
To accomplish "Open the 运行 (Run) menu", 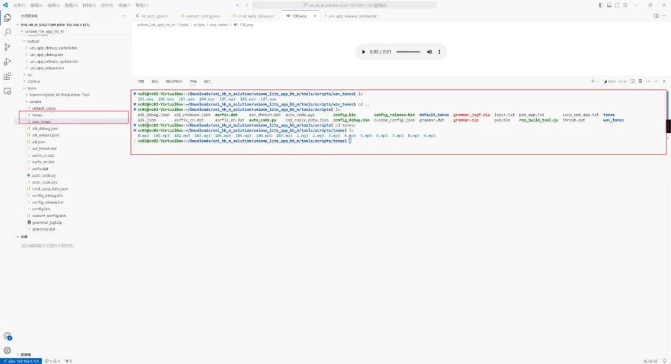I will click(x=107, y=5).
